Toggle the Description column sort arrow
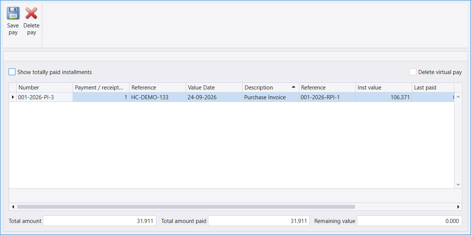 coord(294,87)
